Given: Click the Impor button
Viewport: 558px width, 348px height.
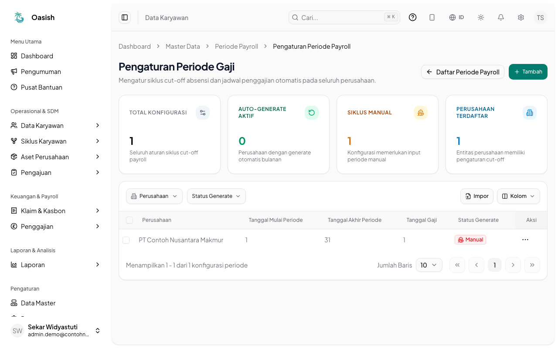Looking at the screenshot, I should pyautogui.click(x=477, y=196).
